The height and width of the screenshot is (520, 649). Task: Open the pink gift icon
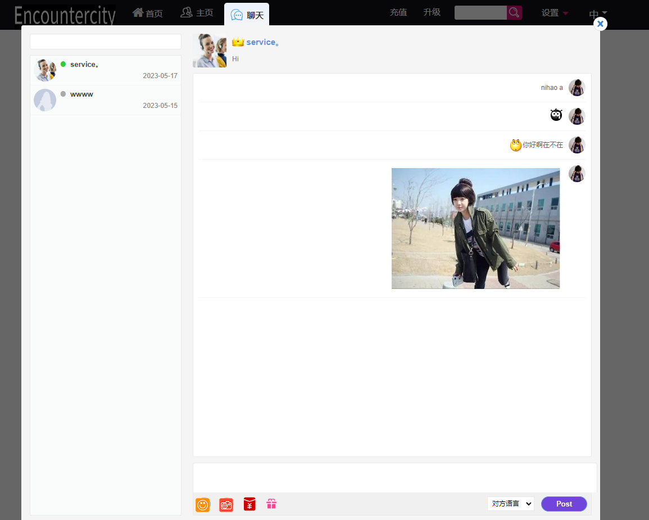point(271,504)
